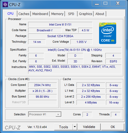Image resolution: width=128 pixels, height=133 pixels.
Task: Click the Tools button
Action: [x=63, y=127]
